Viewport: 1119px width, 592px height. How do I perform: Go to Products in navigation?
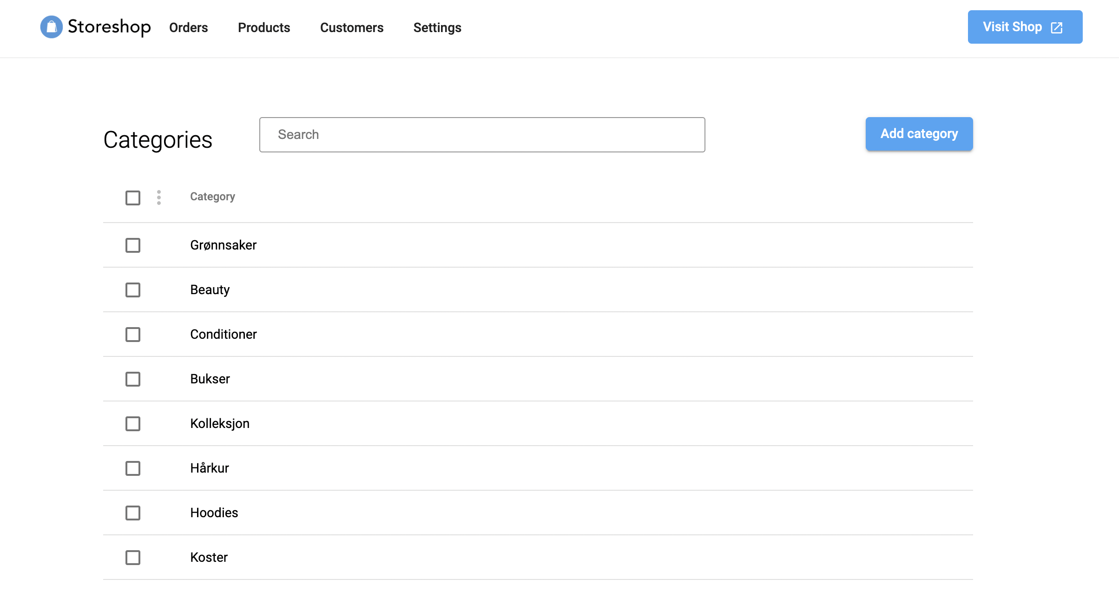[264, 27]
